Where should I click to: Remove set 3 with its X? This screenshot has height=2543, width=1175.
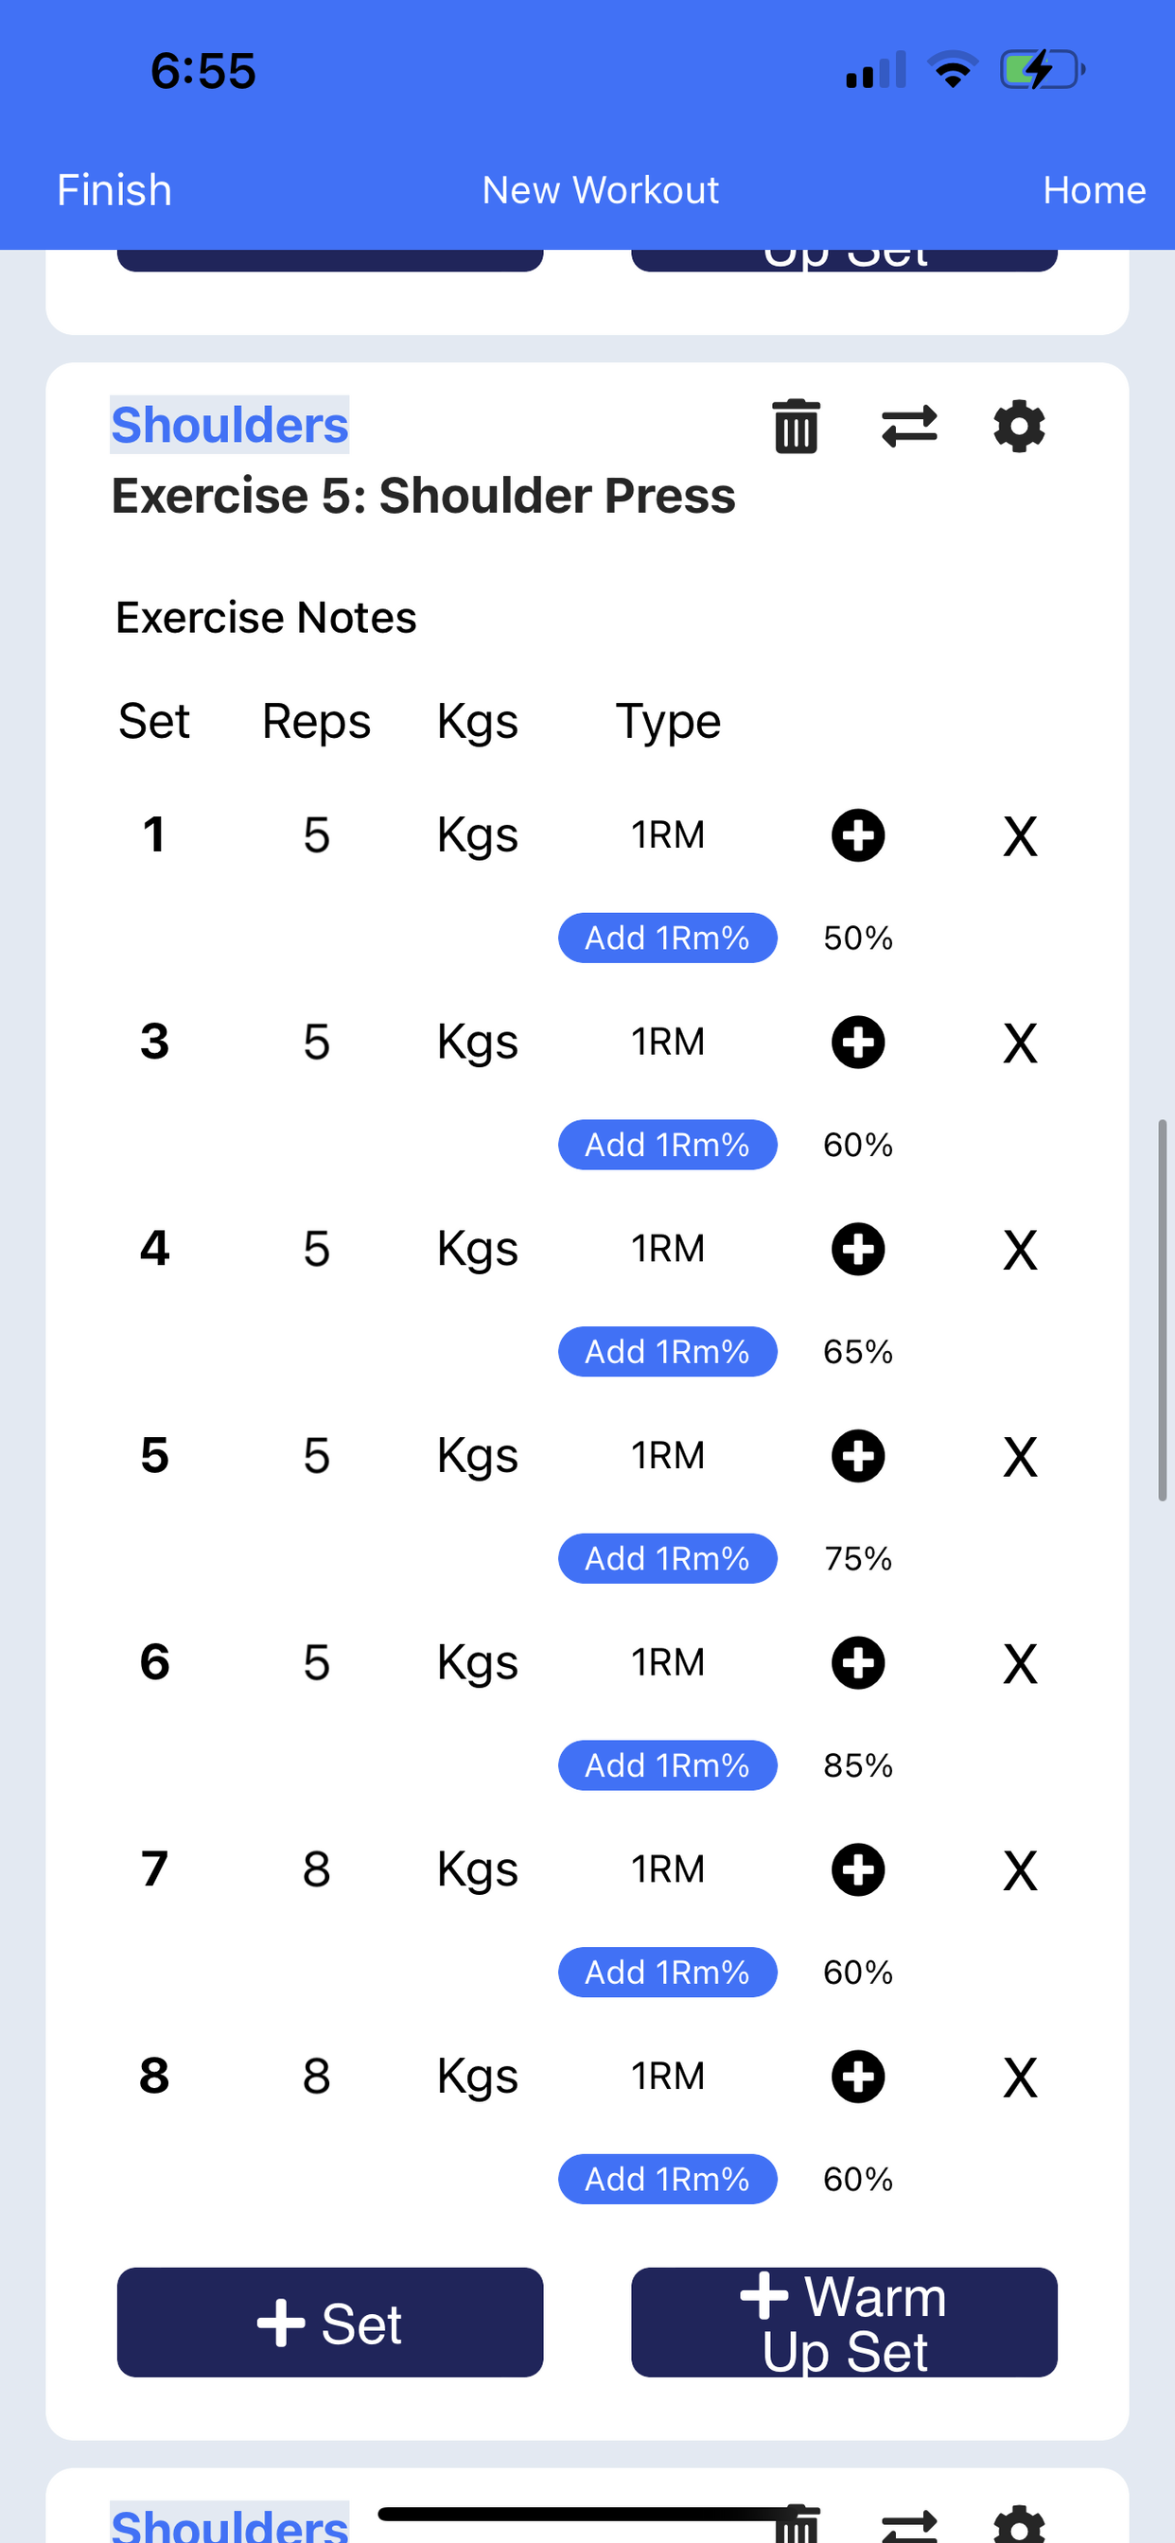click(1020, 1043)
